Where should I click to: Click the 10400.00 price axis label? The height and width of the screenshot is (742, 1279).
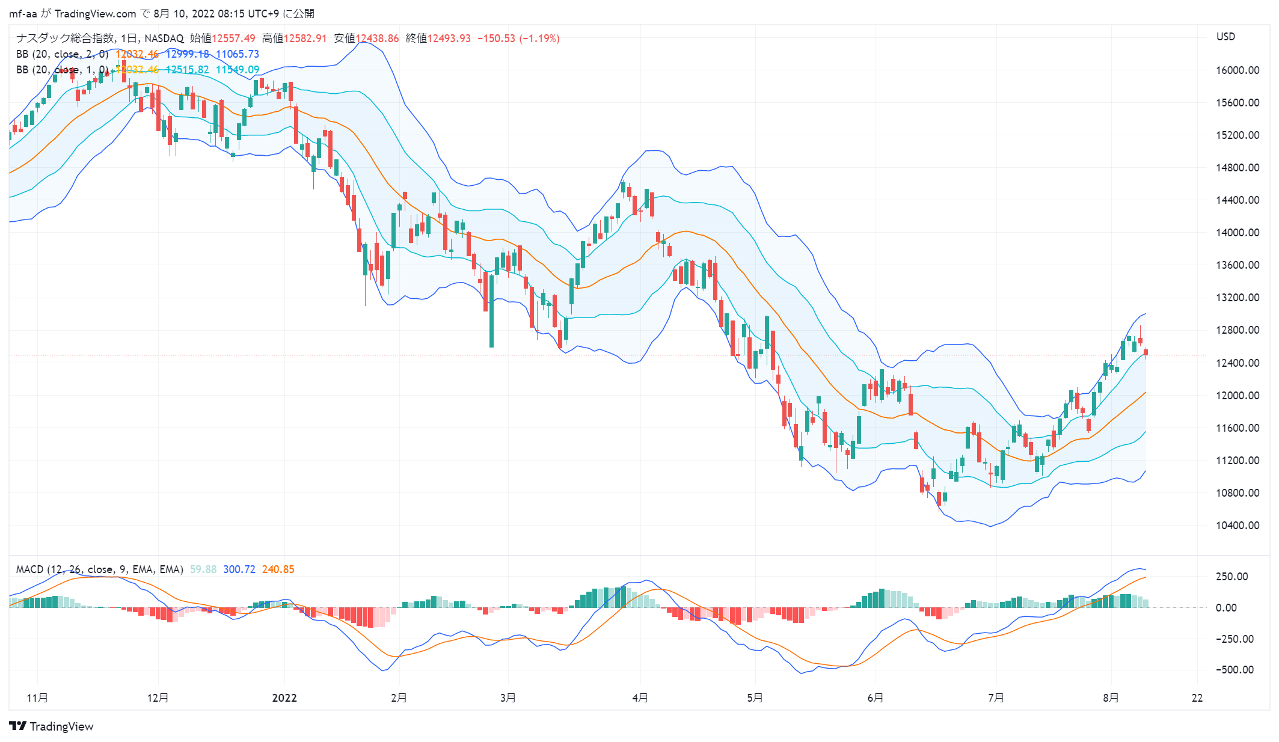pos(1238,526)
